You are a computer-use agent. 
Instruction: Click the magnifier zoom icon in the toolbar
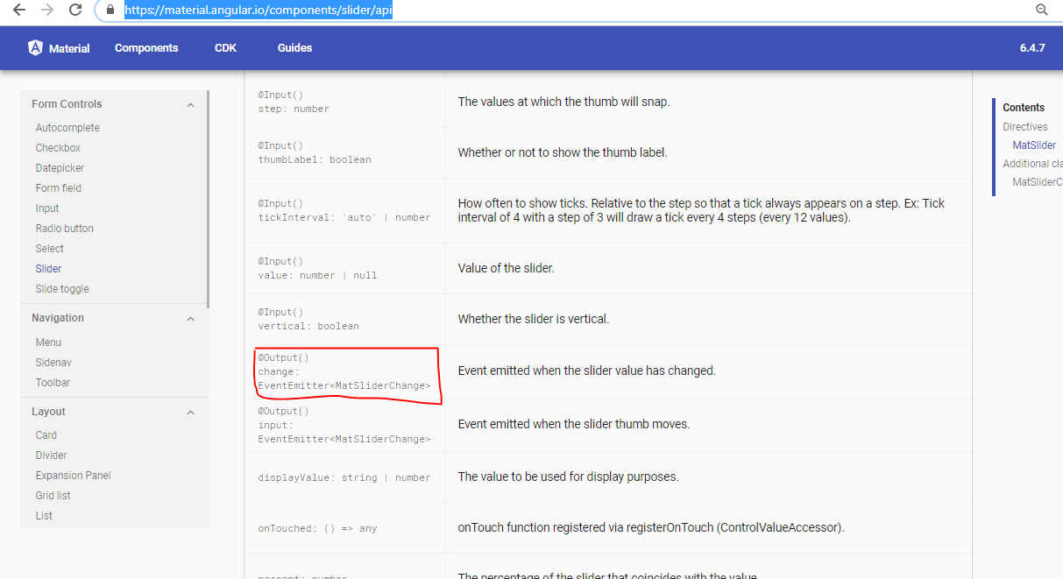[x=1041, y=10]
